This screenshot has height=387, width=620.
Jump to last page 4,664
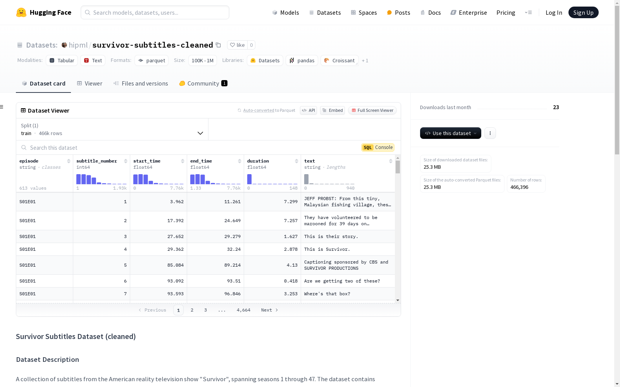click(x=243, y=310)
